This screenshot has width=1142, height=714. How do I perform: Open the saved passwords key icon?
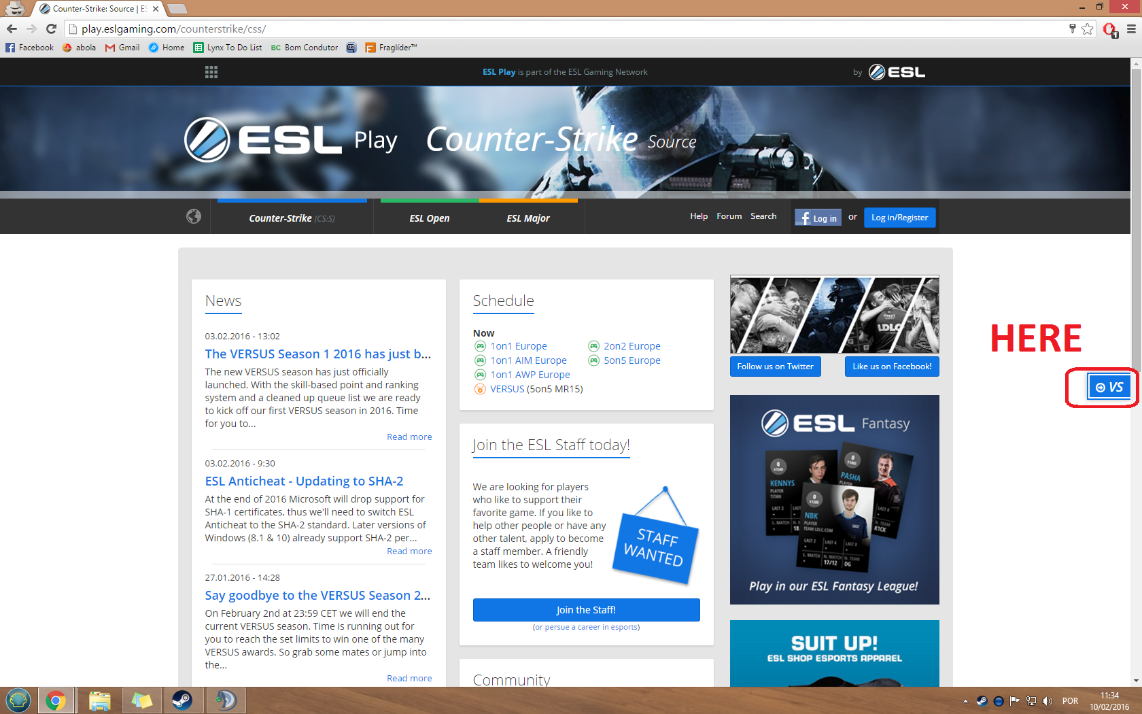click(1073, 29)
